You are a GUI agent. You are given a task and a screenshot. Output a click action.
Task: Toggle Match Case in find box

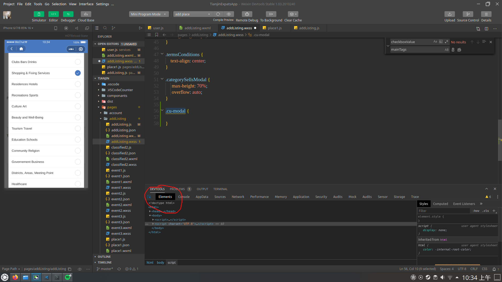tap(435, 42)
